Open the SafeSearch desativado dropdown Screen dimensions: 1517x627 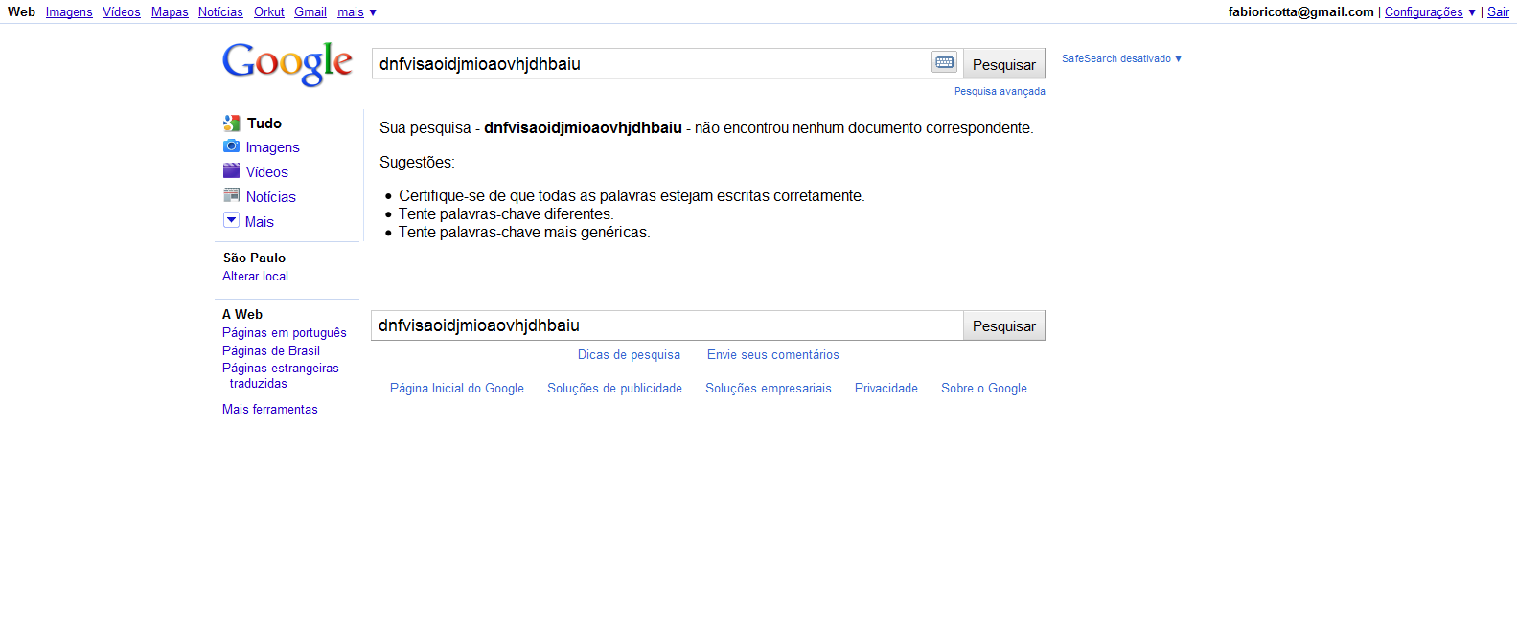click(1121, 59)
